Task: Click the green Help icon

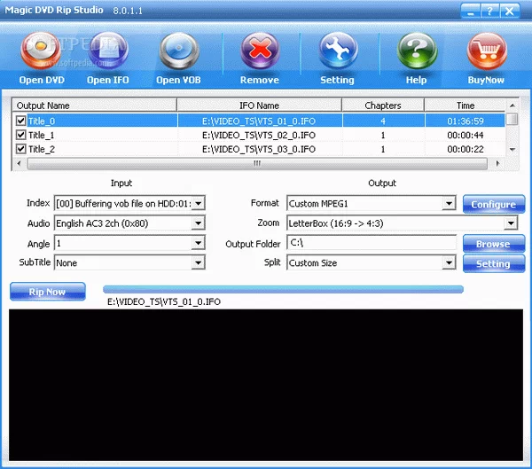Action: pyautogui.click(x=416, y=52)
